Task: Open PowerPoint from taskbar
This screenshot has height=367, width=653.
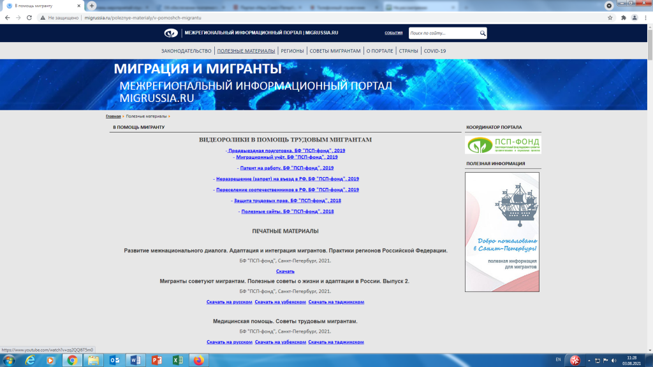Action: point(157,361)
